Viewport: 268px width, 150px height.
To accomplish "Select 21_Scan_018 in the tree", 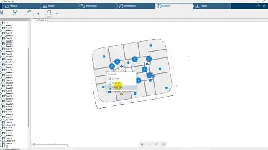I will click(8, 62).
